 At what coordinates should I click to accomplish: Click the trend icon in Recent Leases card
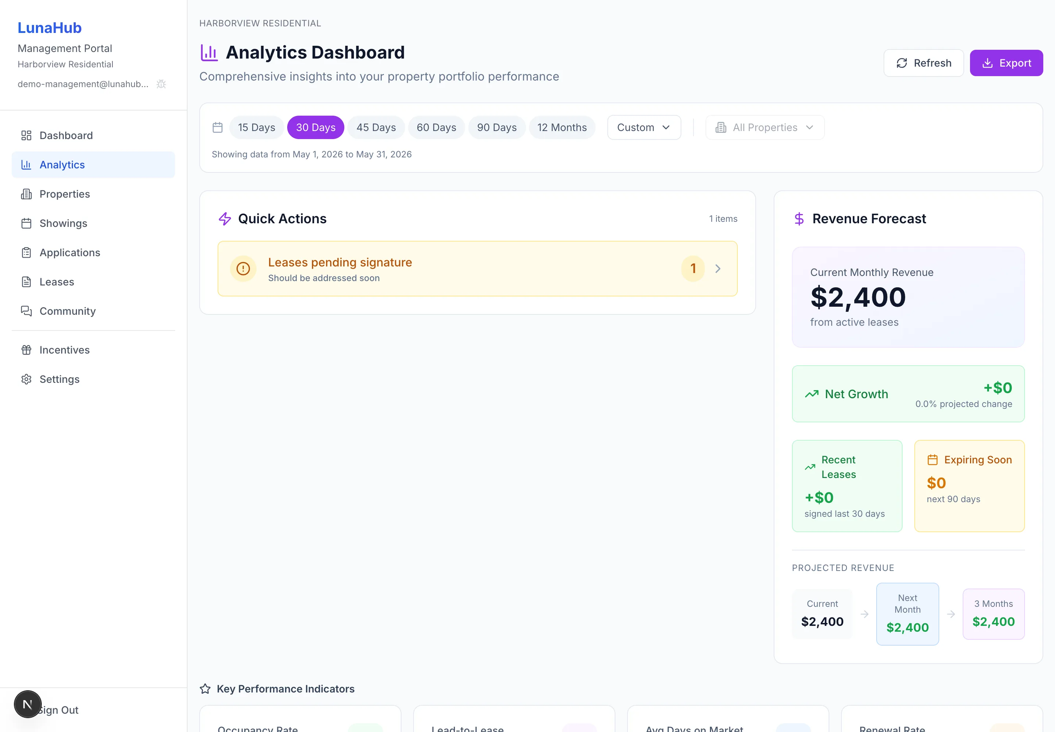[810, 467]
